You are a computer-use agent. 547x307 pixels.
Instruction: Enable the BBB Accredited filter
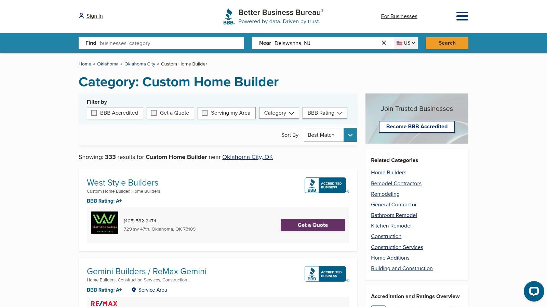(94, 113)
